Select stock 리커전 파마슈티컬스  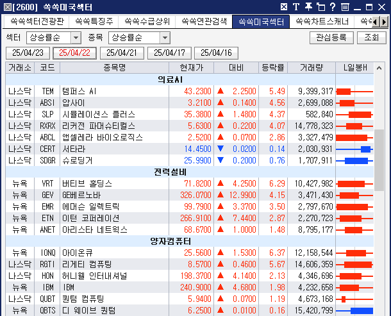click(99, 126)
